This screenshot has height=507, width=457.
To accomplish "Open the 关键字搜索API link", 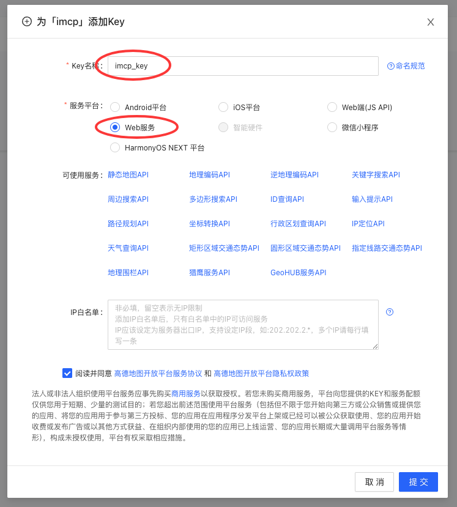I will pyautogui.click(x=376, y=175).
